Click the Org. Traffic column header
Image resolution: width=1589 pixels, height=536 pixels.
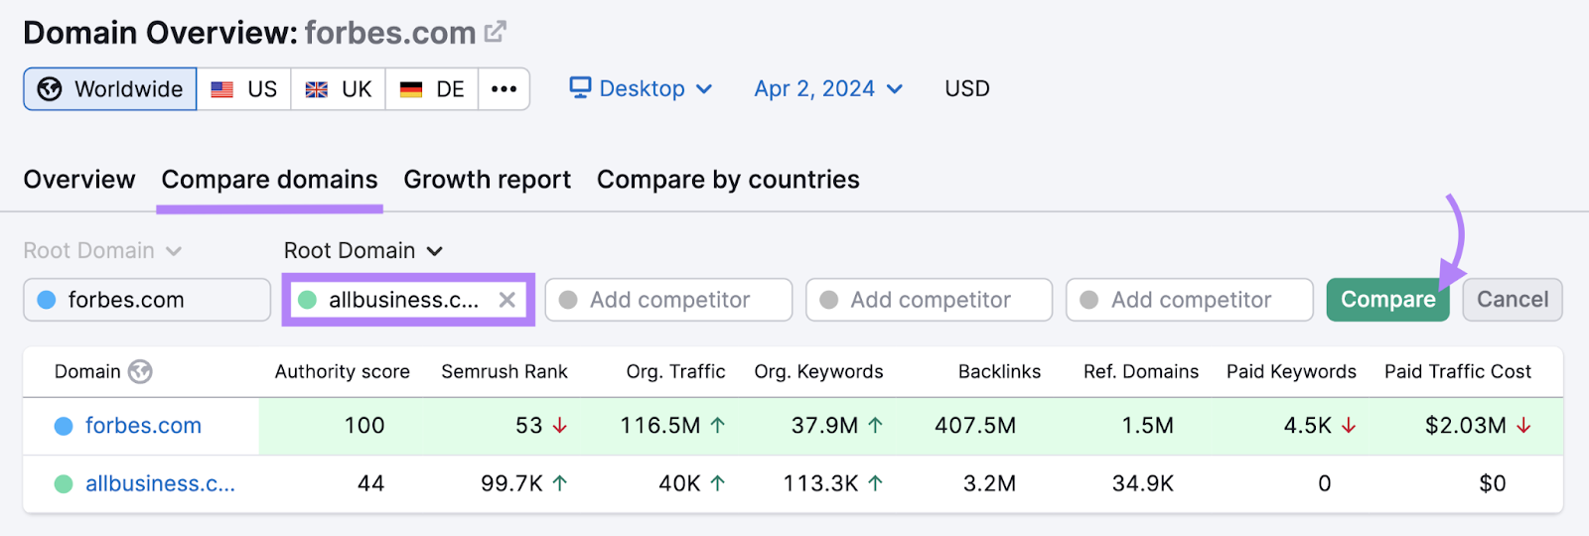point(675,372)
